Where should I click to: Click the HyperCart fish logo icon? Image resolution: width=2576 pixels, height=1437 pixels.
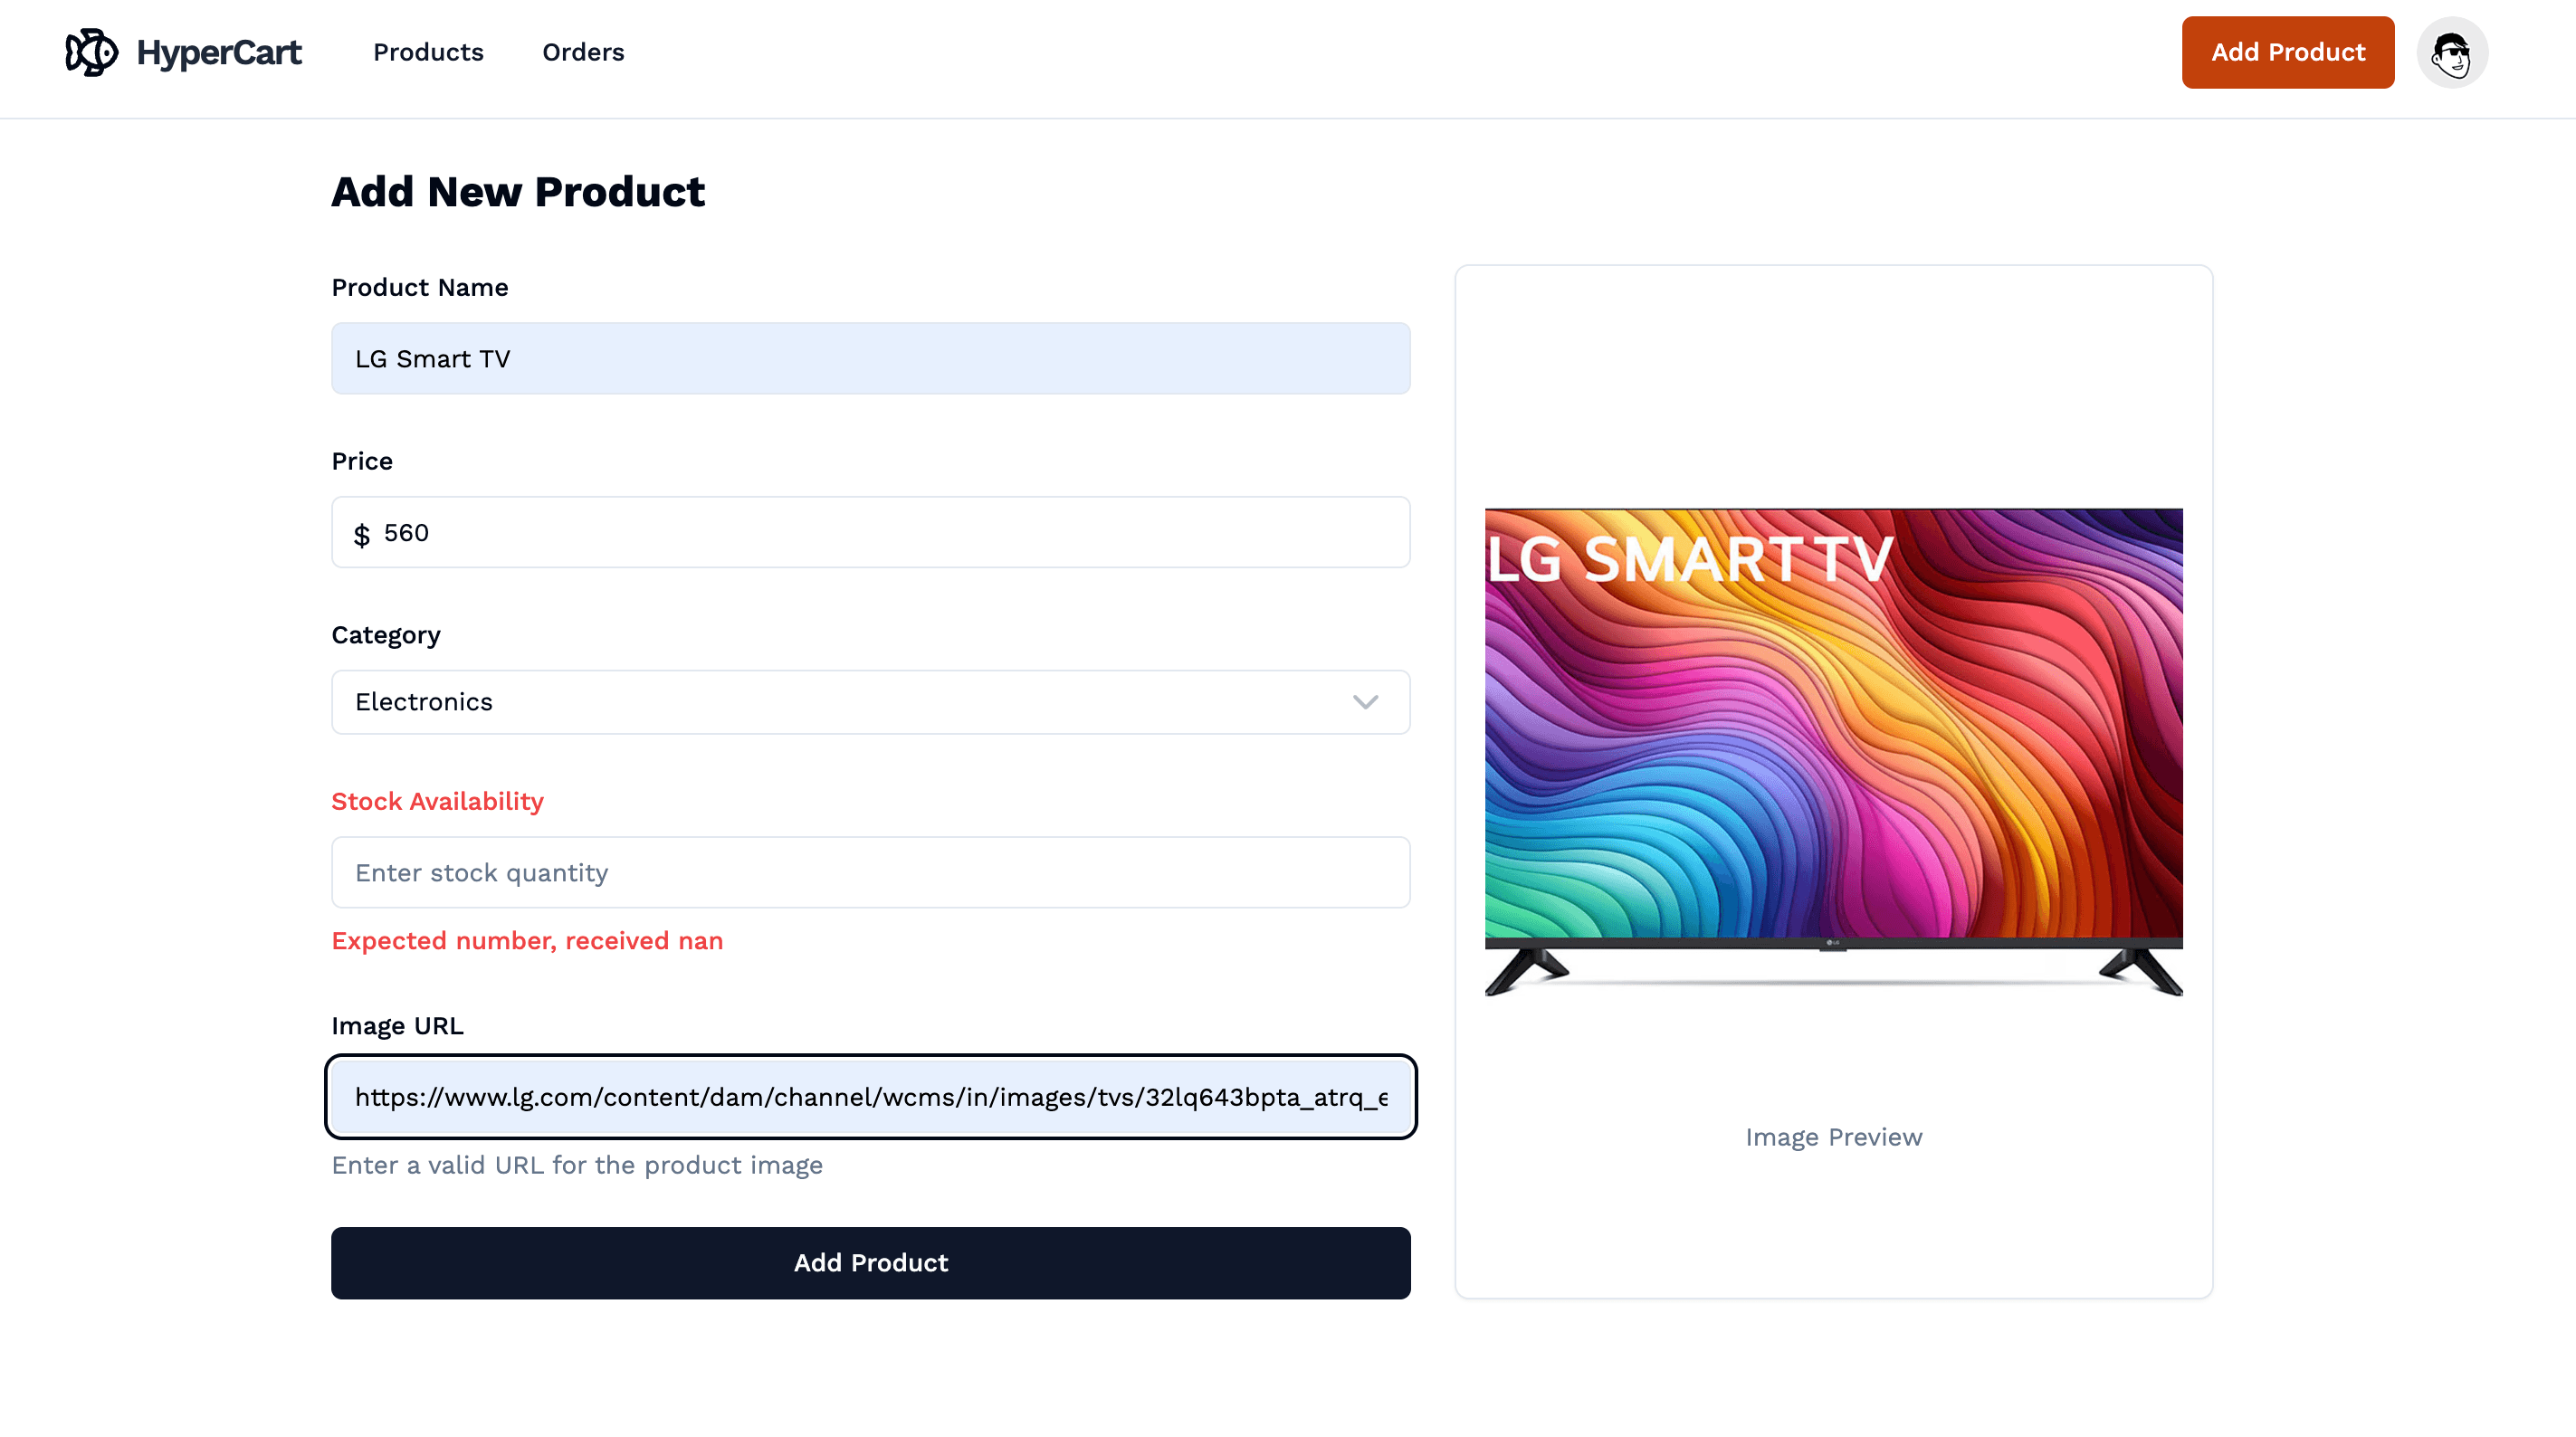pos(91,52)
